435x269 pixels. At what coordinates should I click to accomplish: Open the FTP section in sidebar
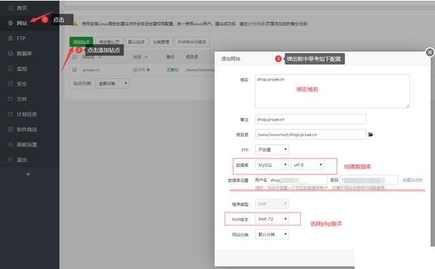21,38
